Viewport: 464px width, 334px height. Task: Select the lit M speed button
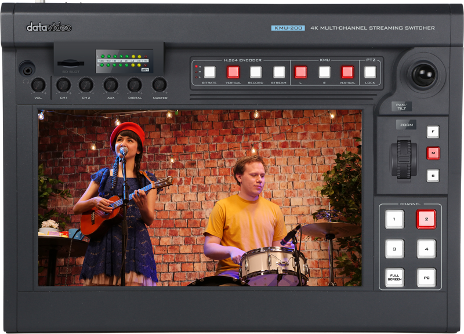click(x=433, y=153)
